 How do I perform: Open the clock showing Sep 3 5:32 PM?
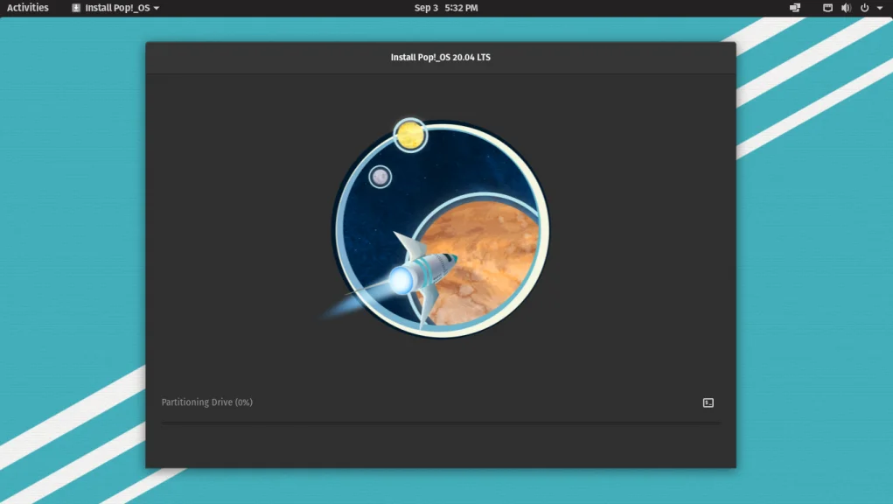pyautogui.click(x=446, y=8)
